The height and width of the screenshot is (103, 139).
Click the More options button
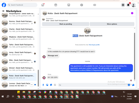(x=112, y=24)
